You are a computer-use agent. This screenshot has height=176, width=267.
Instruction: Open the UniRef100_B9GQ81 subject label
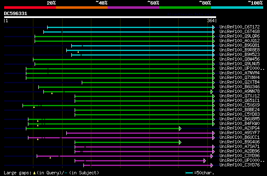[x=239, y=46]
